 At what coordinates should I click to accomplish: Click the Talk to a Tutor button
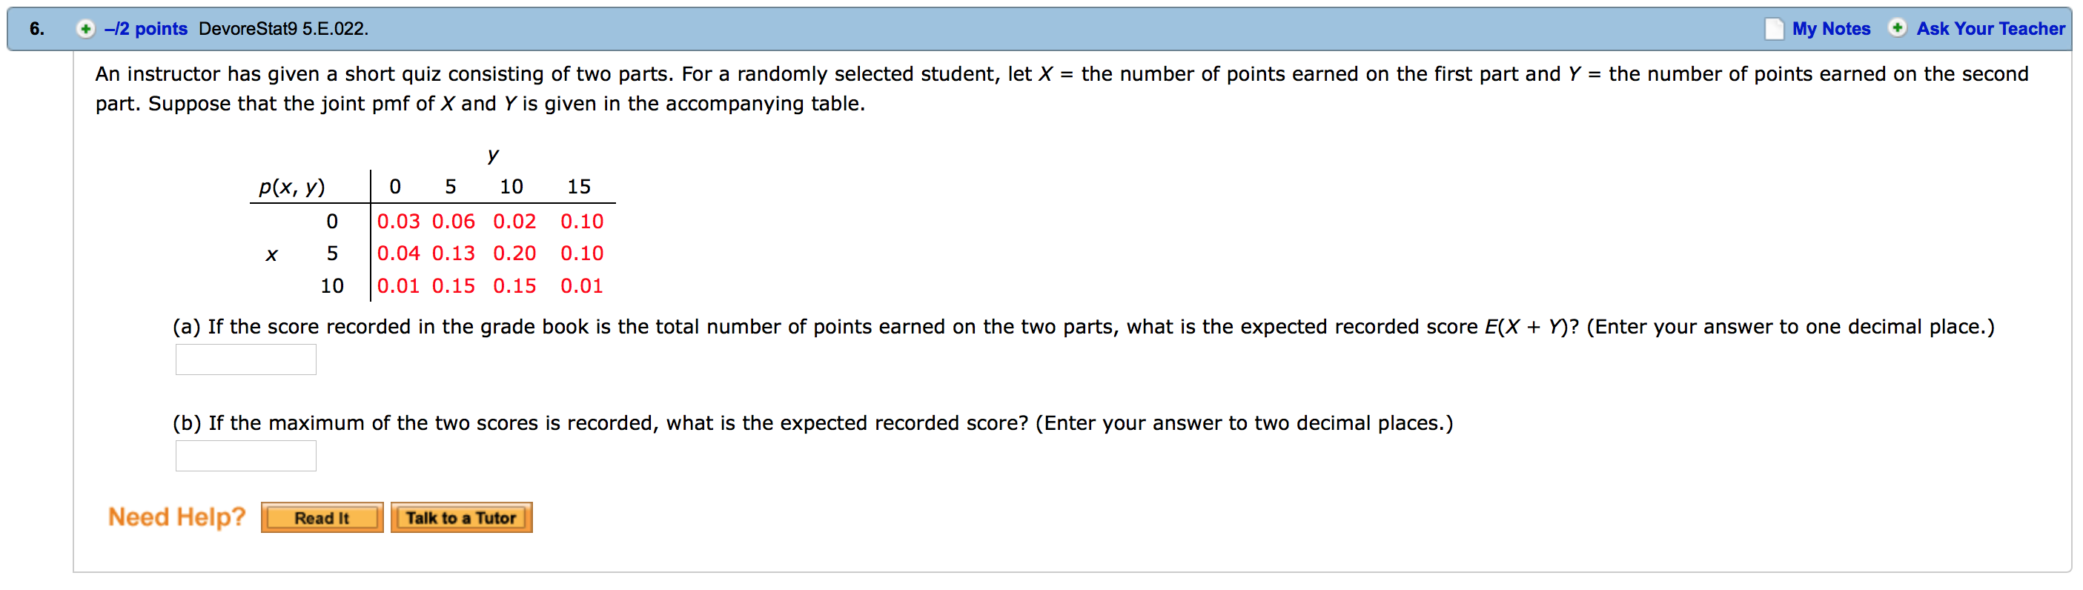tap(461, 517)
